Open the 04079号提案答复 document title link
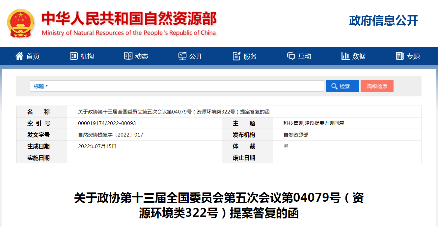Screen dimensions: 438x227 pos(219,204)
